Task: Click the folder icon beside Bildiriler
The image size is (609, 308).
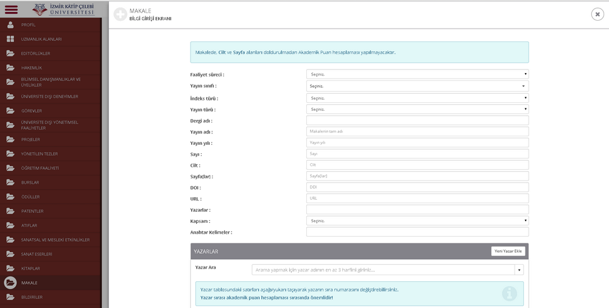Action: tap(10, 297)
